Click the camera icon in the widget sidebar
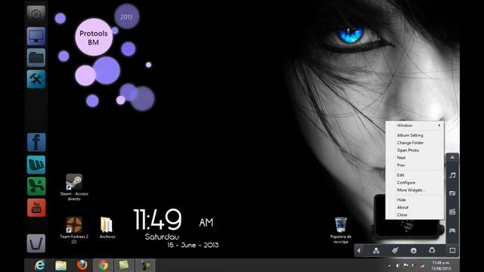Image resolution: width=484 pixels, height=272 pixels. point(452,193)
